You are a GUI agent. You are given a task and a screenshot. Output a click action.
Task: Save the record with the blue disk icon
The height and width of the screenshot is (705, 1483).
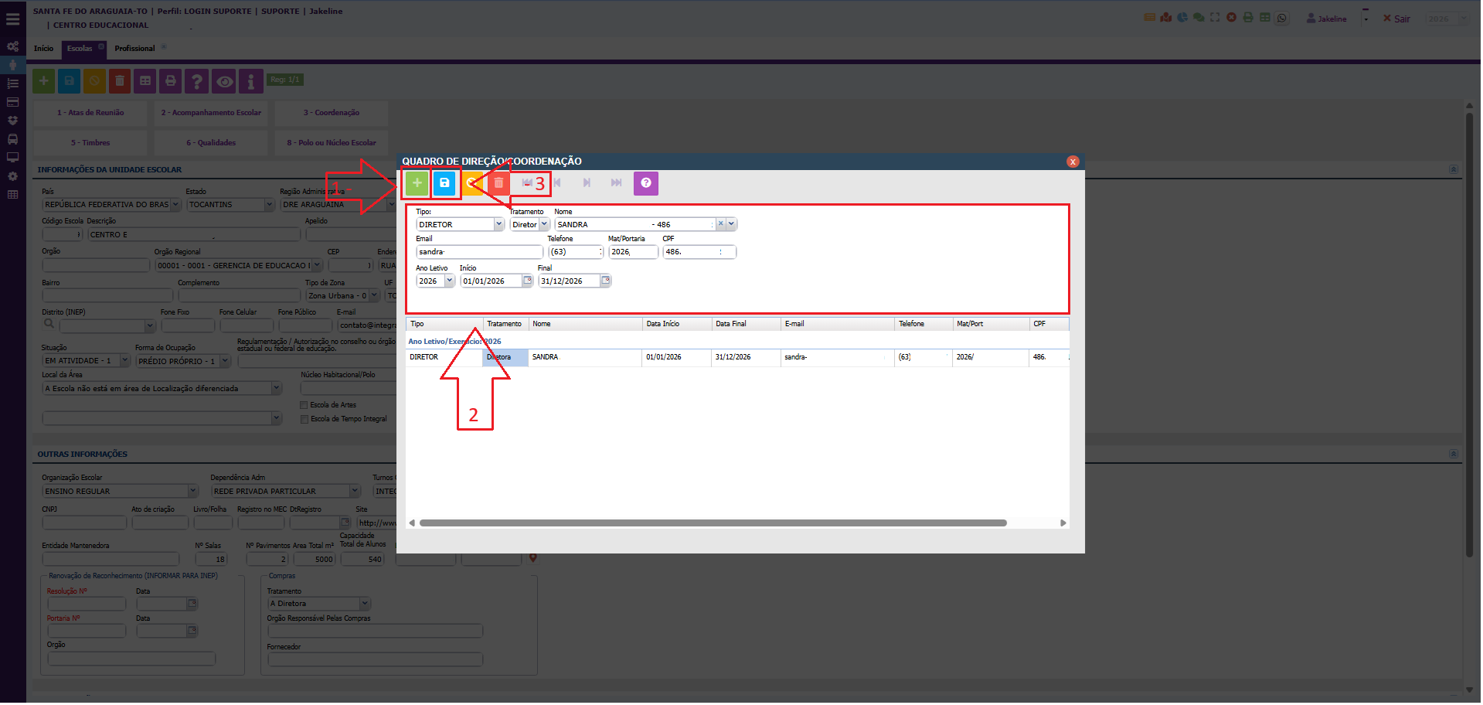click(444, 183)
